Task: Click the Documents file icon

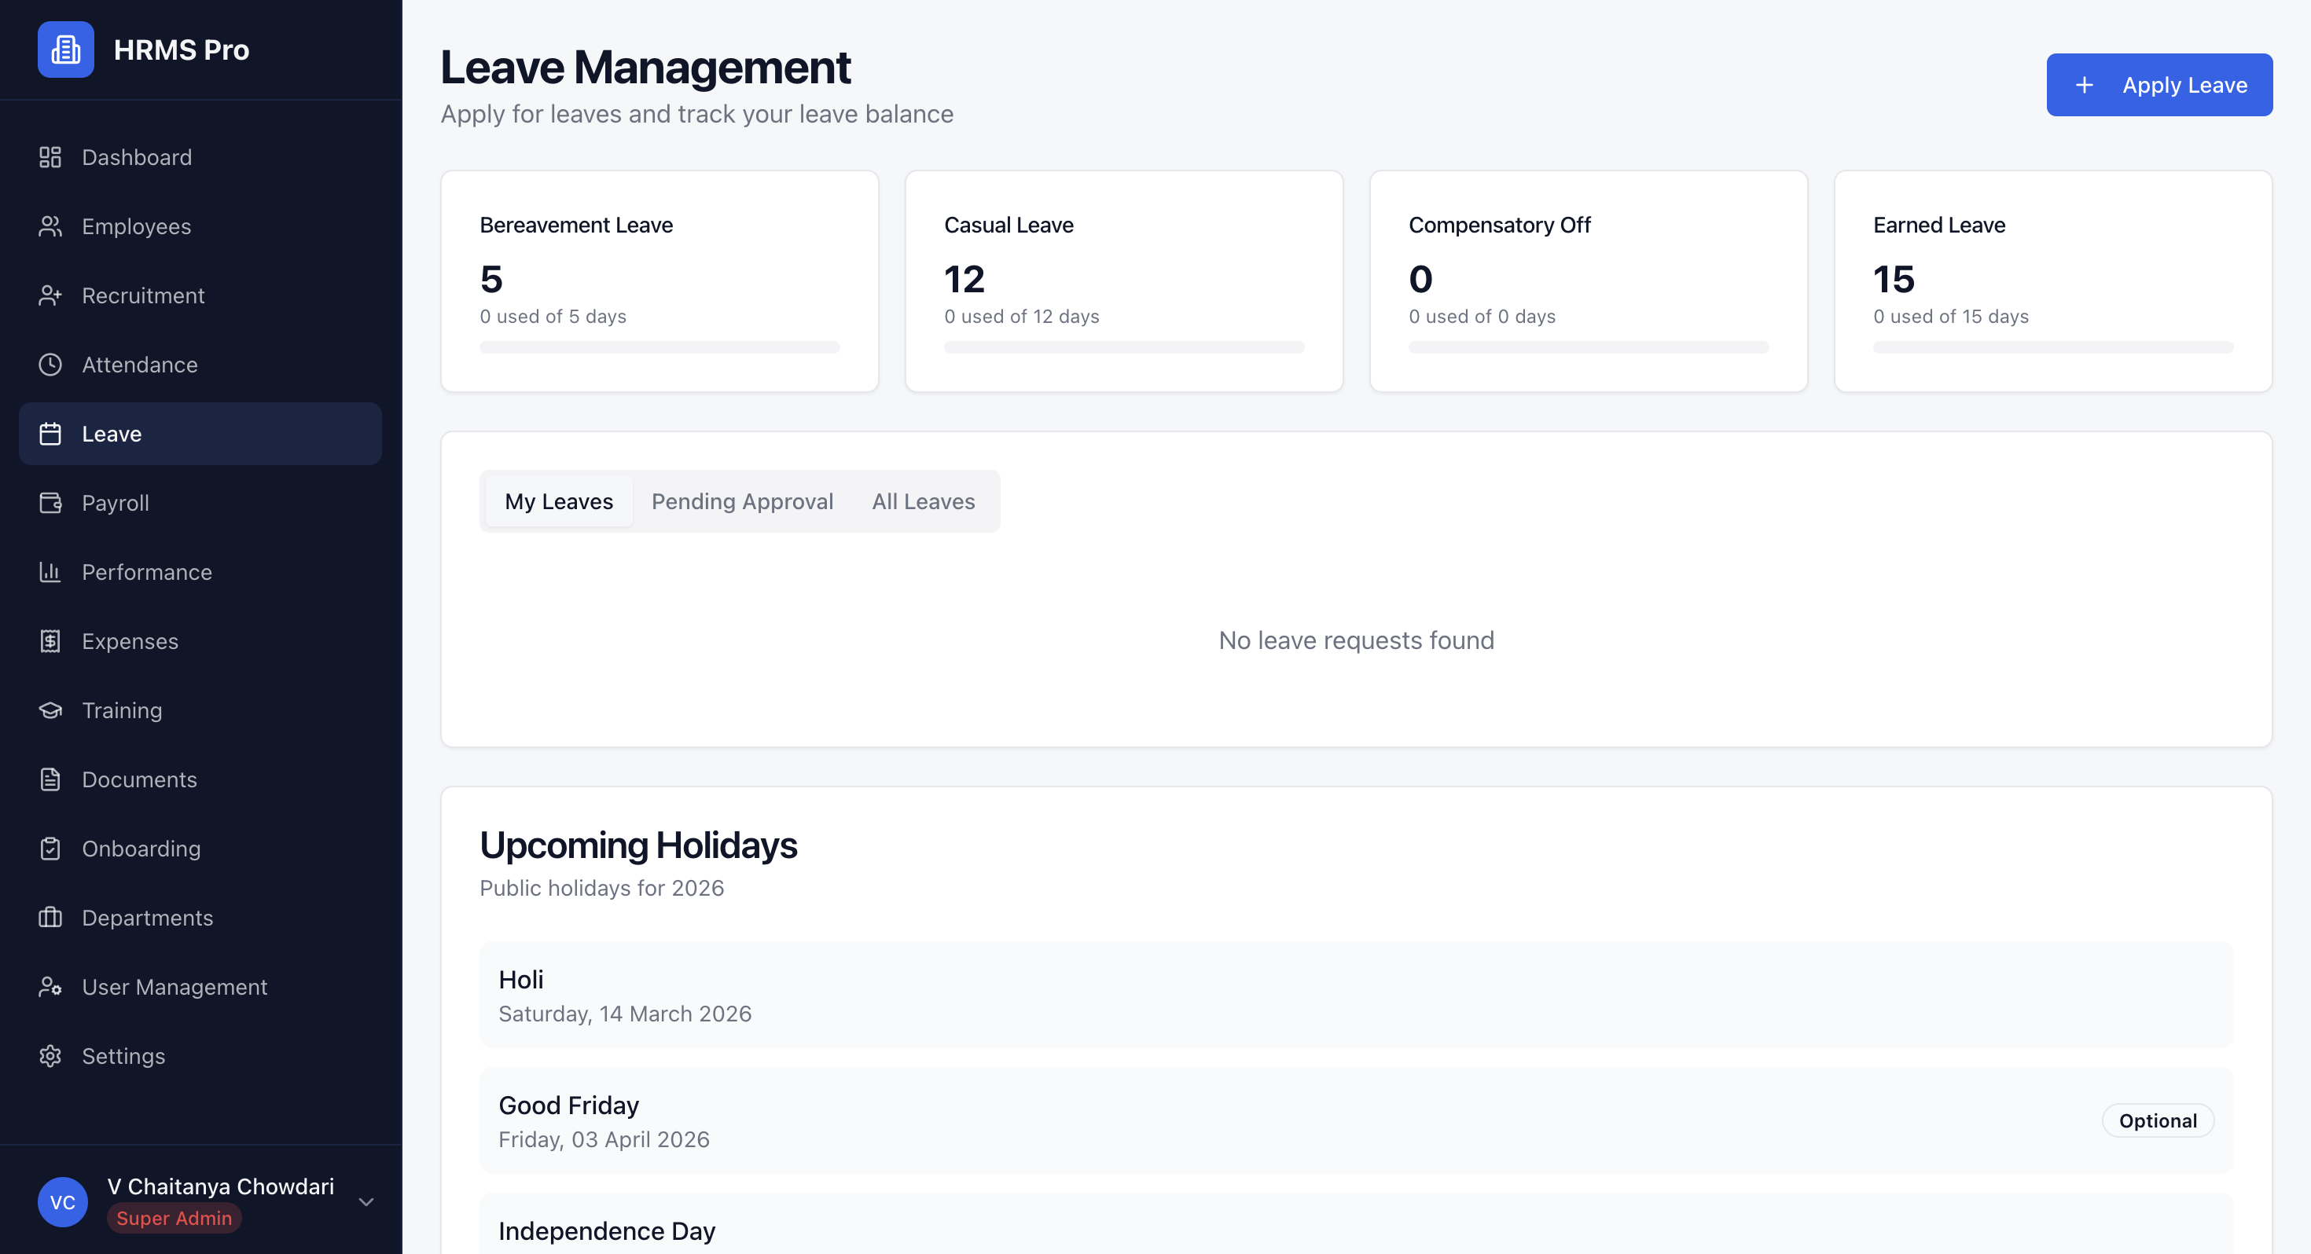Action: [x=50, y=779]
